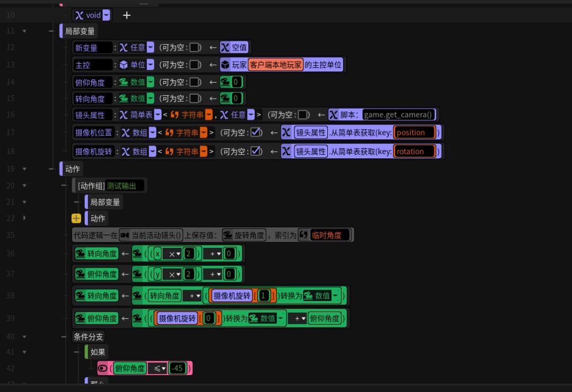Image resolution: width=572 pixels, height=392 pixels.
Task: Collapse line 40 条件分支 fold arrow
Action: [24, 336]
